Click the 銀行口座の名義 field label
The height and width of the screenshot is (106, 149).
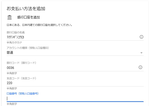(x=16, y=32)
